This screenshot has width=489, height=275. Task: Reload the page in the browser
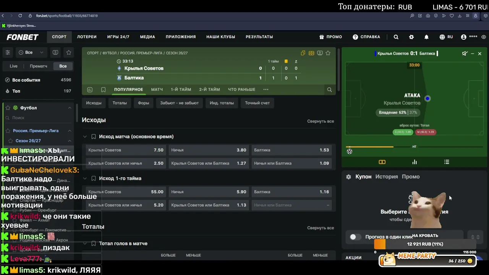point(20,16)
